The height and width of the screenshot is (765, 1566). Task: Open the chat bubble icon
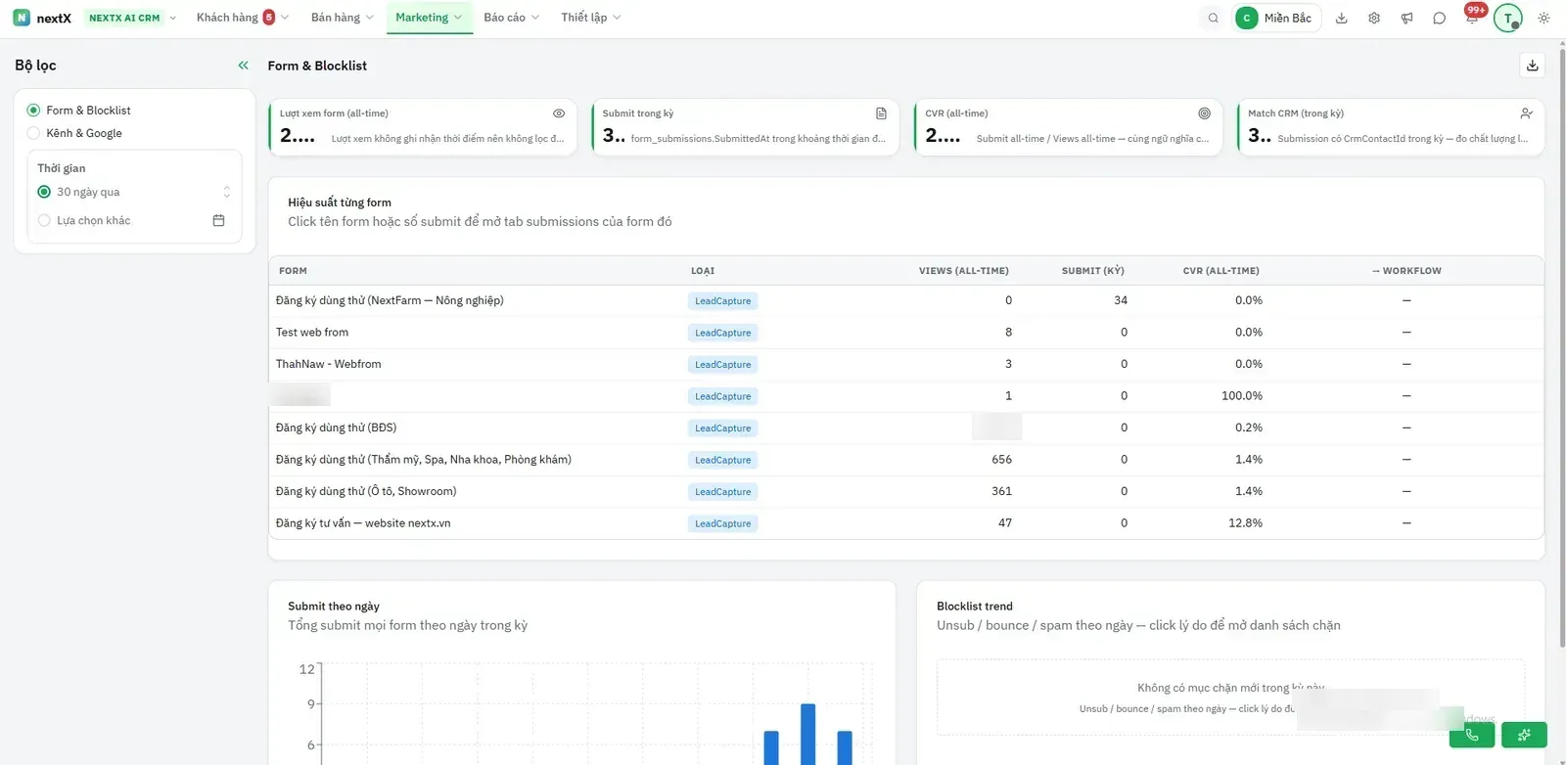(1439, 18)
